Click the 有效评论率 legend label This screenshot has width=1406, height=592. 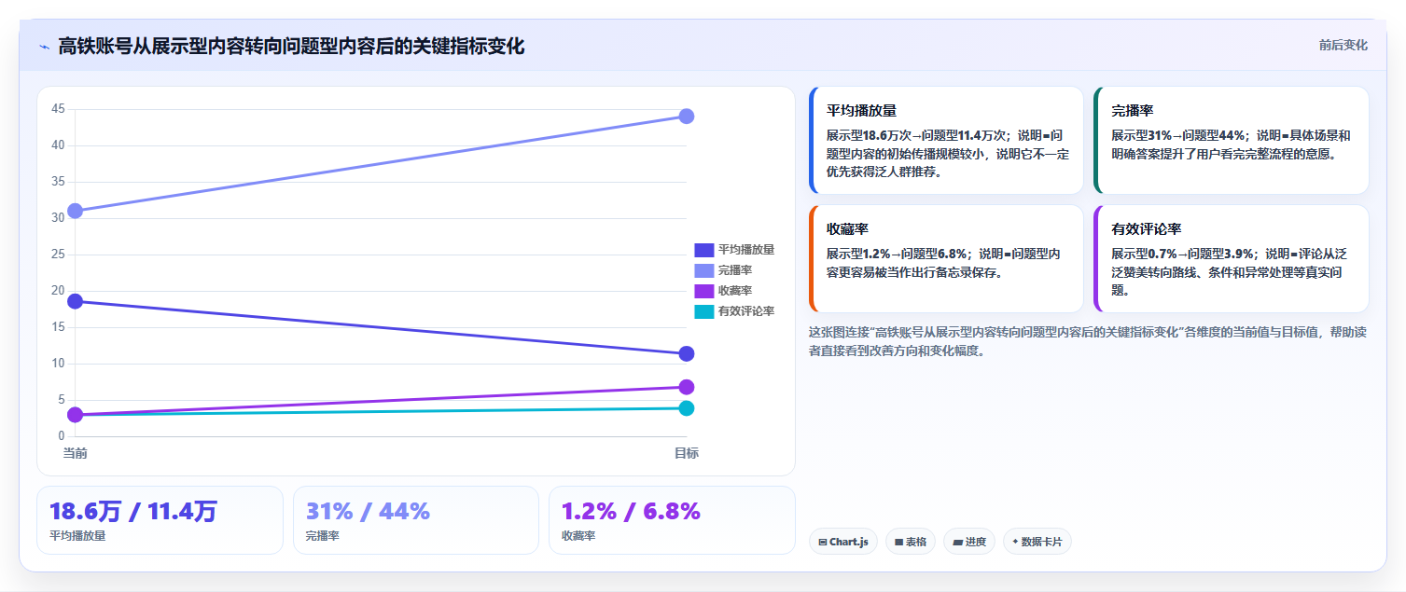(x=746, y=311)
